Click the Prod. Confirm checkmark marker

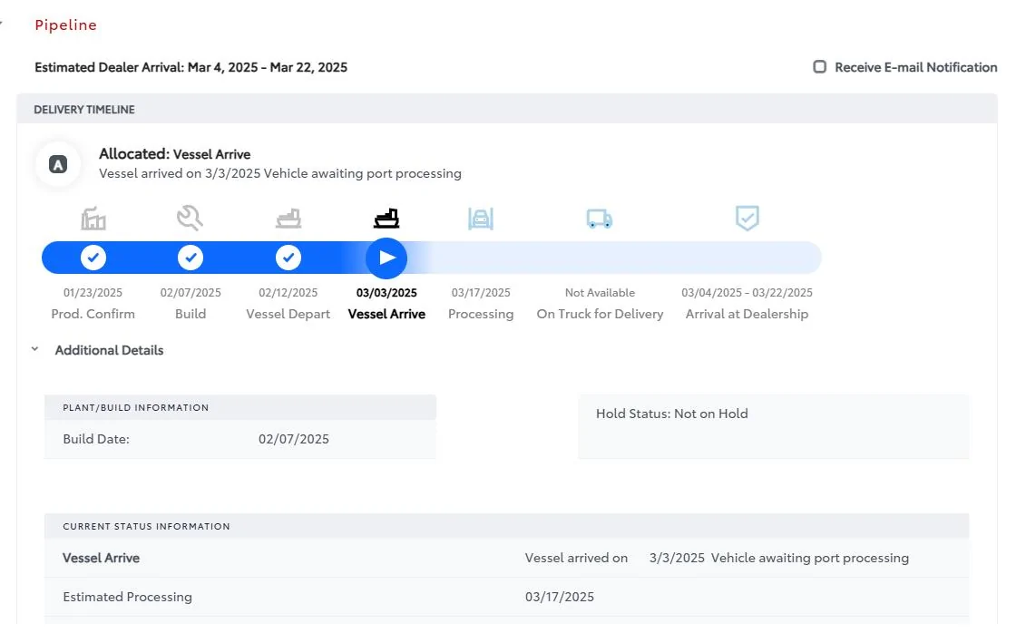[x=93, y=258]
